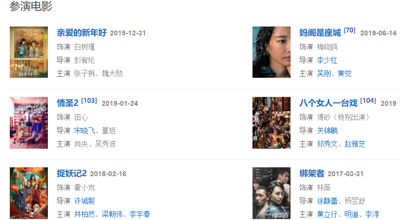The height and width of the screenshot is (220, 400).
Task: Open the 捉妖记2 movie poster
Action: pos(29,193)
